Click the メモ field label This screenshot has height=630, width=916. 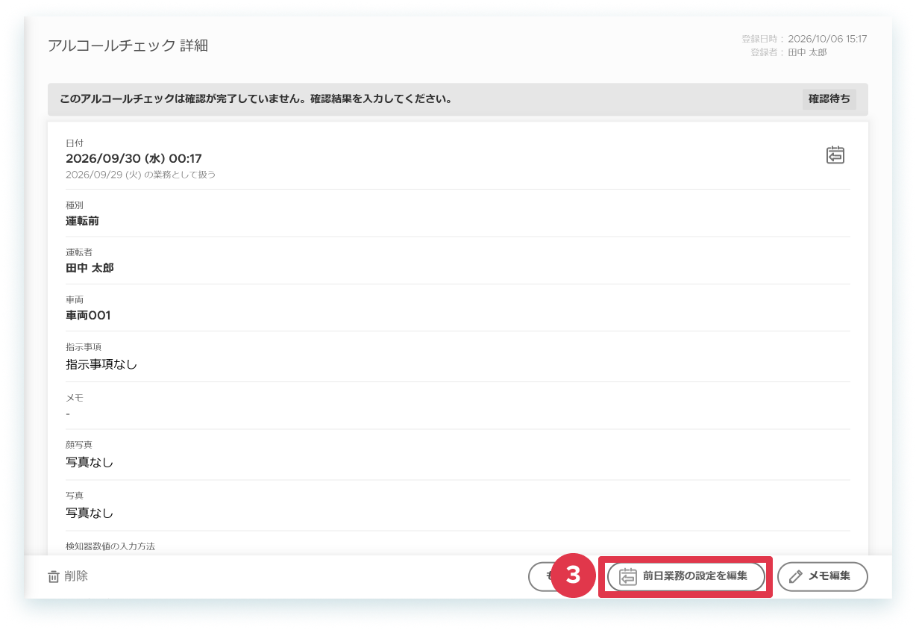(x=75, y=398)
